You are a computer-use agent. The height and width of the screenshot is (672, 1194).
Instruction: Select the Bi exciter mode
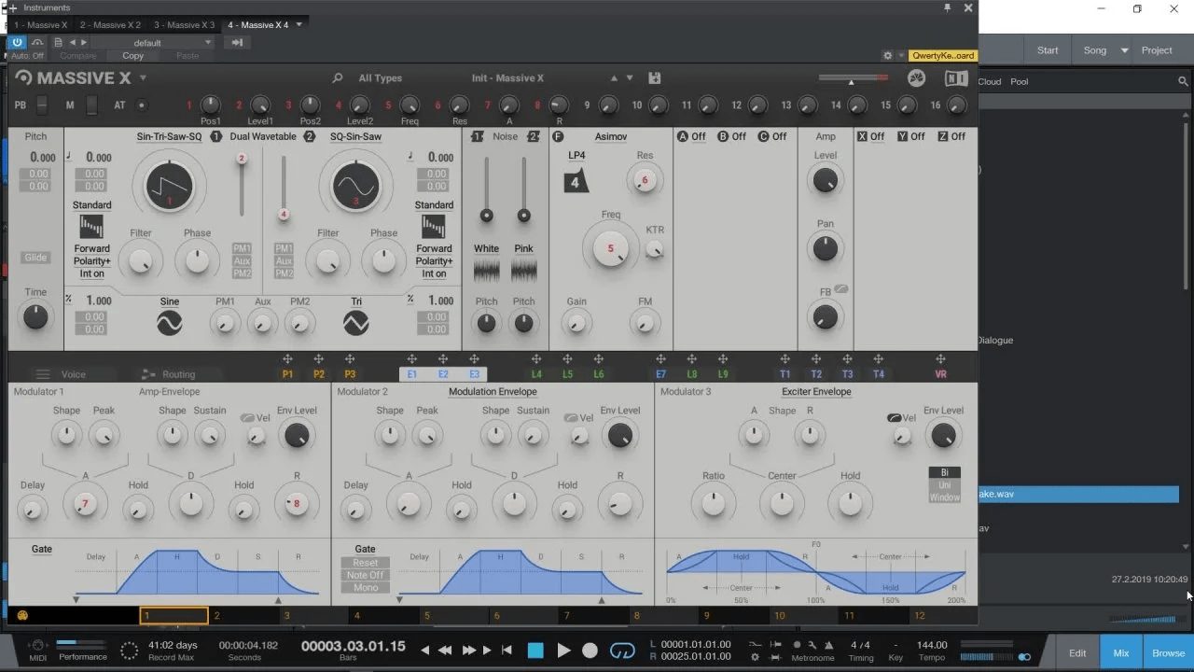pos(944,473)
